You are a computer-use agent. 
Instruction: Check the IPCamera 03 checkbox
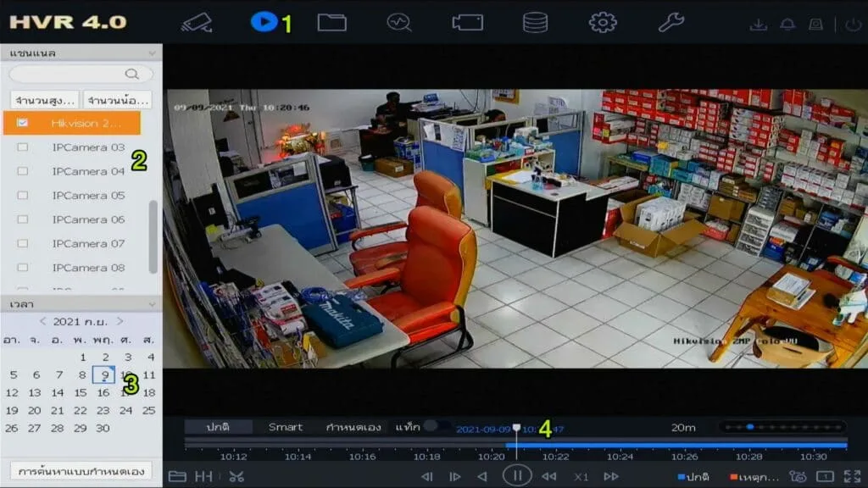coord(23,147)
